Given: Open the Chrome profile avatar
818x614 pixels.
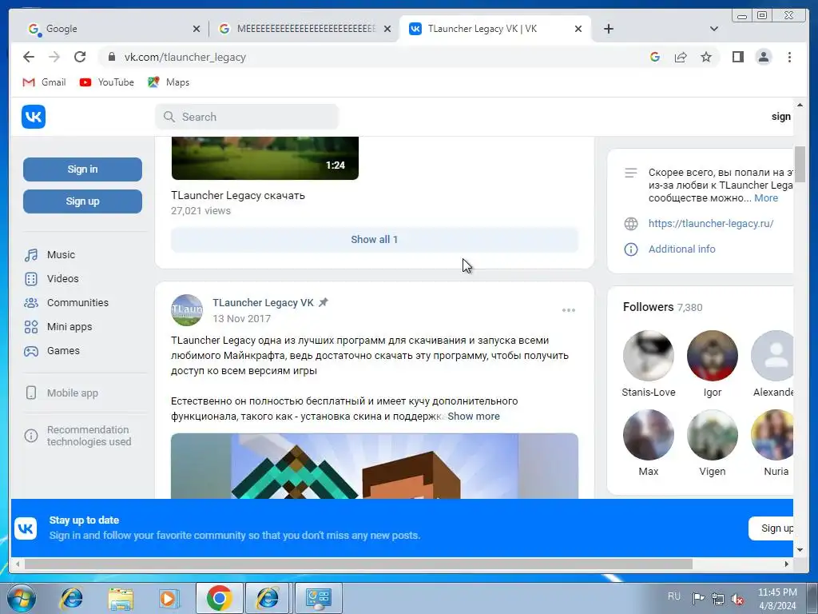Looking at the screenshot, I should click(x=763, y=57).
